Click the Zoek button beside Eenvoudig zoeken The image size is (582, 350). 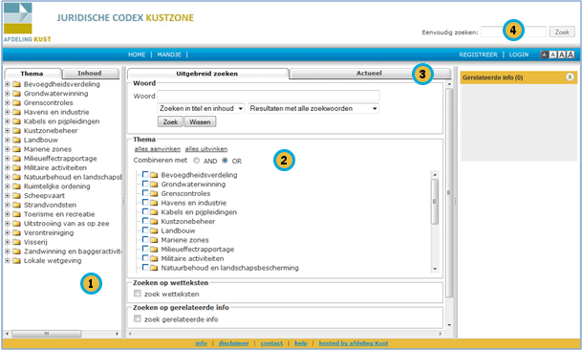pyautogui.click(x=562, y=32)
